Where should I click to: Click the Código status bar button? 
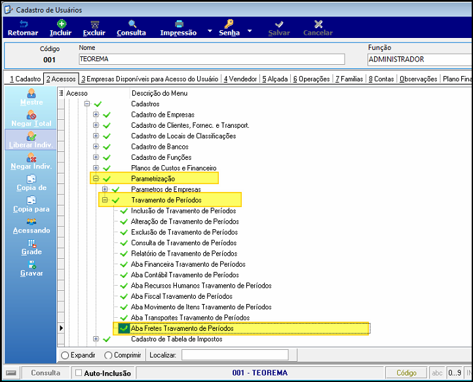point(406,373)
